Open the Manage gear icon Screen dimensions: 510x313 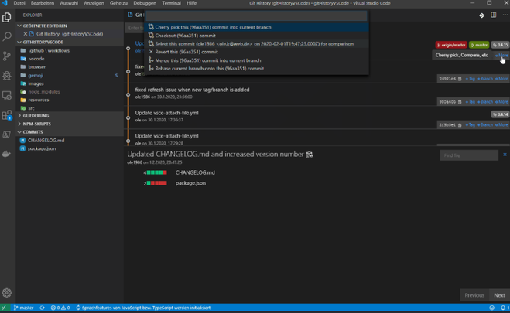click(x=7, y=293)
